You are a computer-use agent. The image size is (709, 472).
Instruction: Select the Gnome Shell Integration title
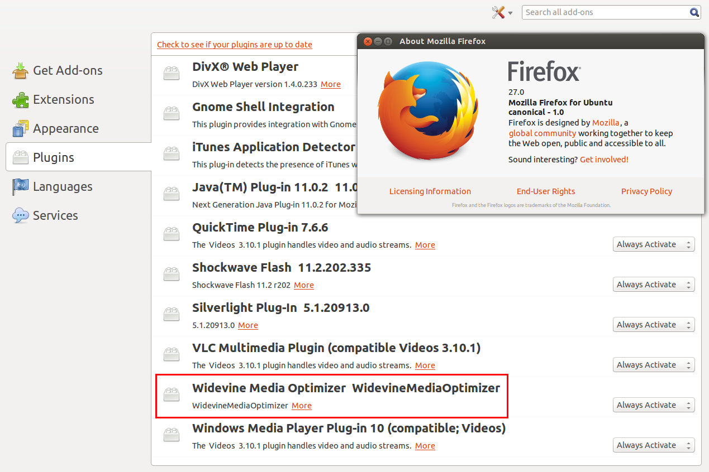(263, 107)
